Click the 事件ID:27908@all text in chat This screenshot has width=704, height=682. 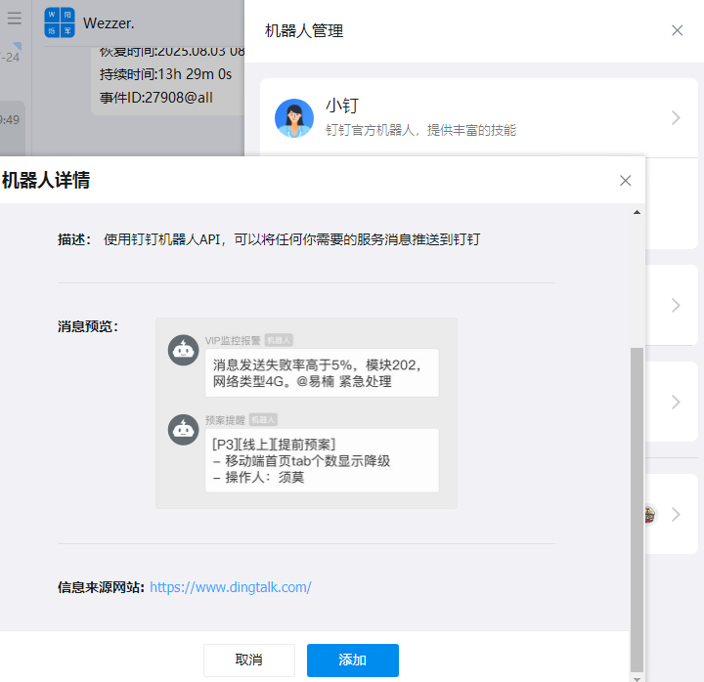[156, 98]
